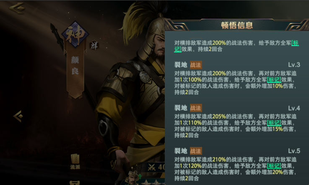Click the partially visible icon below 流派

coord(75,183)
